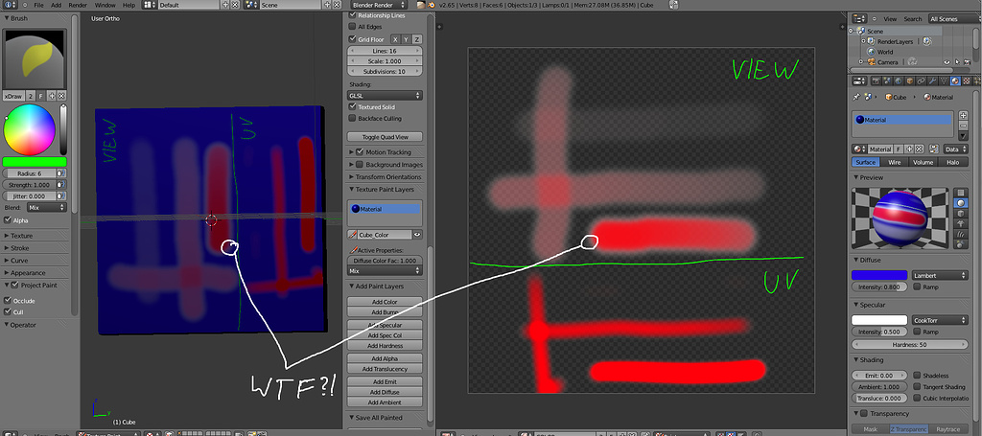Expand the Texture brush panel
The image size is (982, 436).
click(22, 236)
